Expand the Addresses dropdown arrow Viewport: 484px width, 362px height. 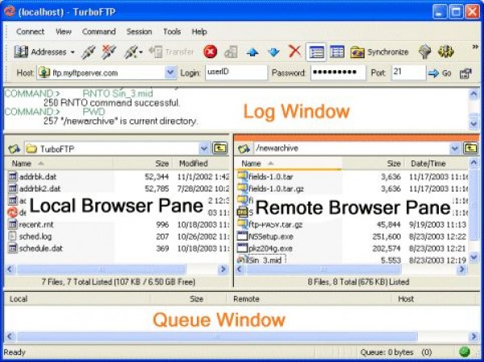(x=73, y=52)
